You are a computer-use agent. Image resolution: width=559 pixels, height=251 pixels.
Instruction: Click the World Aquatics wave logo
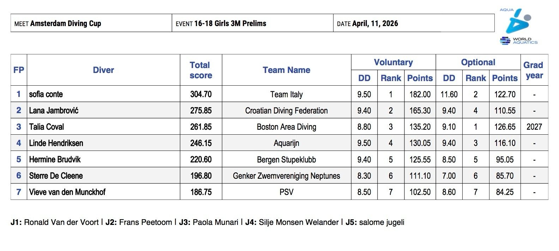tap(505, 41)
